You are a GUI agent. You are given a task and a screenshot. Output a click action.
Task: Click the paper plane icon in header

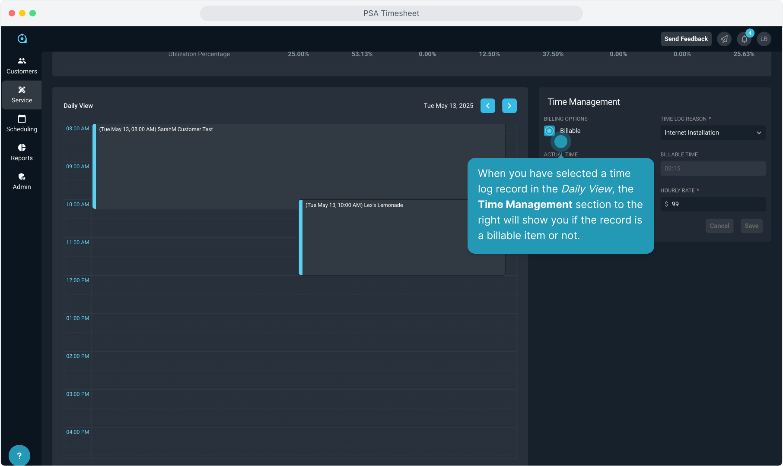coord(724,39)
